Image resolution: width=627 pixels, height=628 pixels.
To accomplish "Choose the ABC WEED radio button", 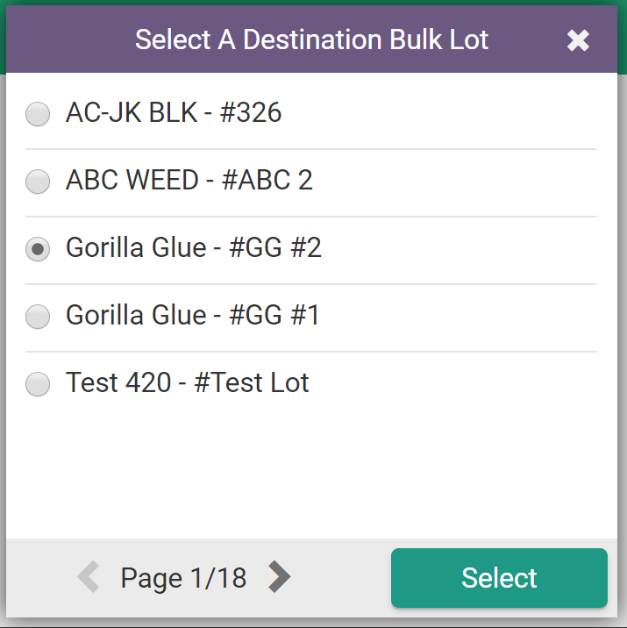I will tap(38, 182).
